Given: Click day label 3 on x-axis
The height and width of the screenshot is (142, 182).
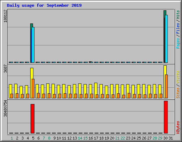Looking at the screenshot, I should [22, 138].
